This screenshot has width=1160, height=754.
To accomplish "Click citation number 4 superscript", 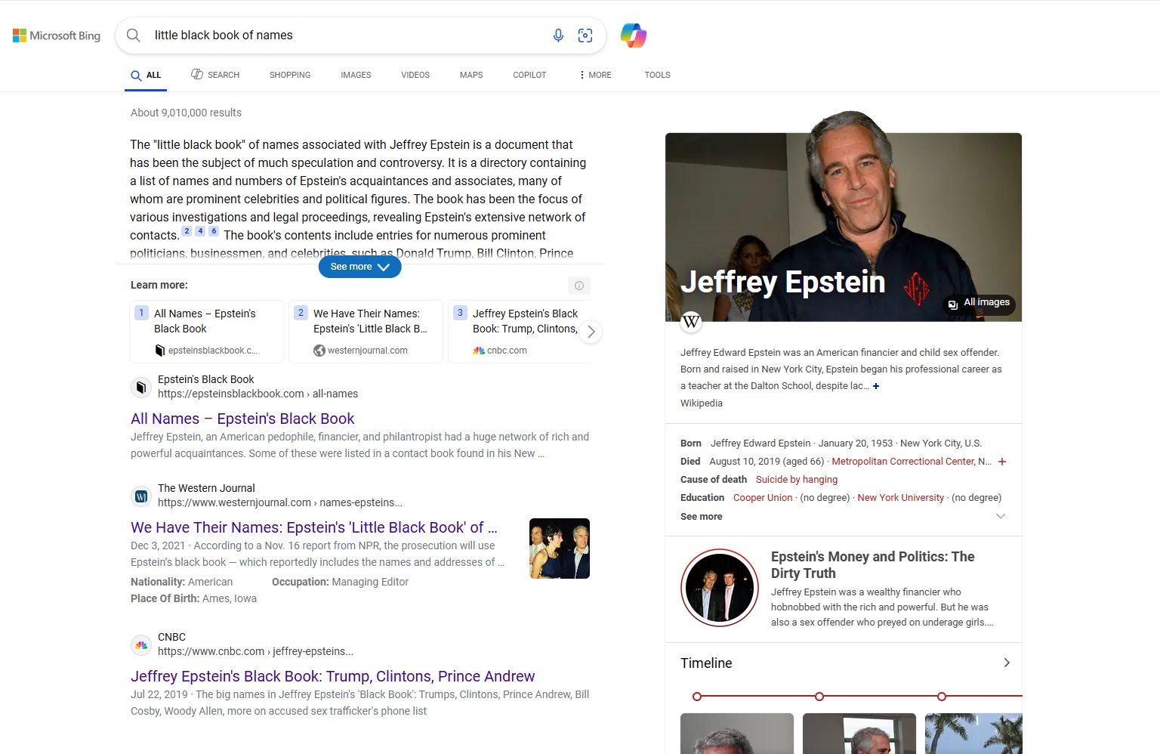I will pos(200,231).
